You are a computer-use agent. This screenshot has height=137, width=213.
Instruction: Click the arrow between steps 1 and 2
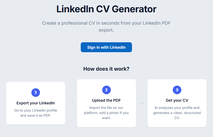point(71,103)
